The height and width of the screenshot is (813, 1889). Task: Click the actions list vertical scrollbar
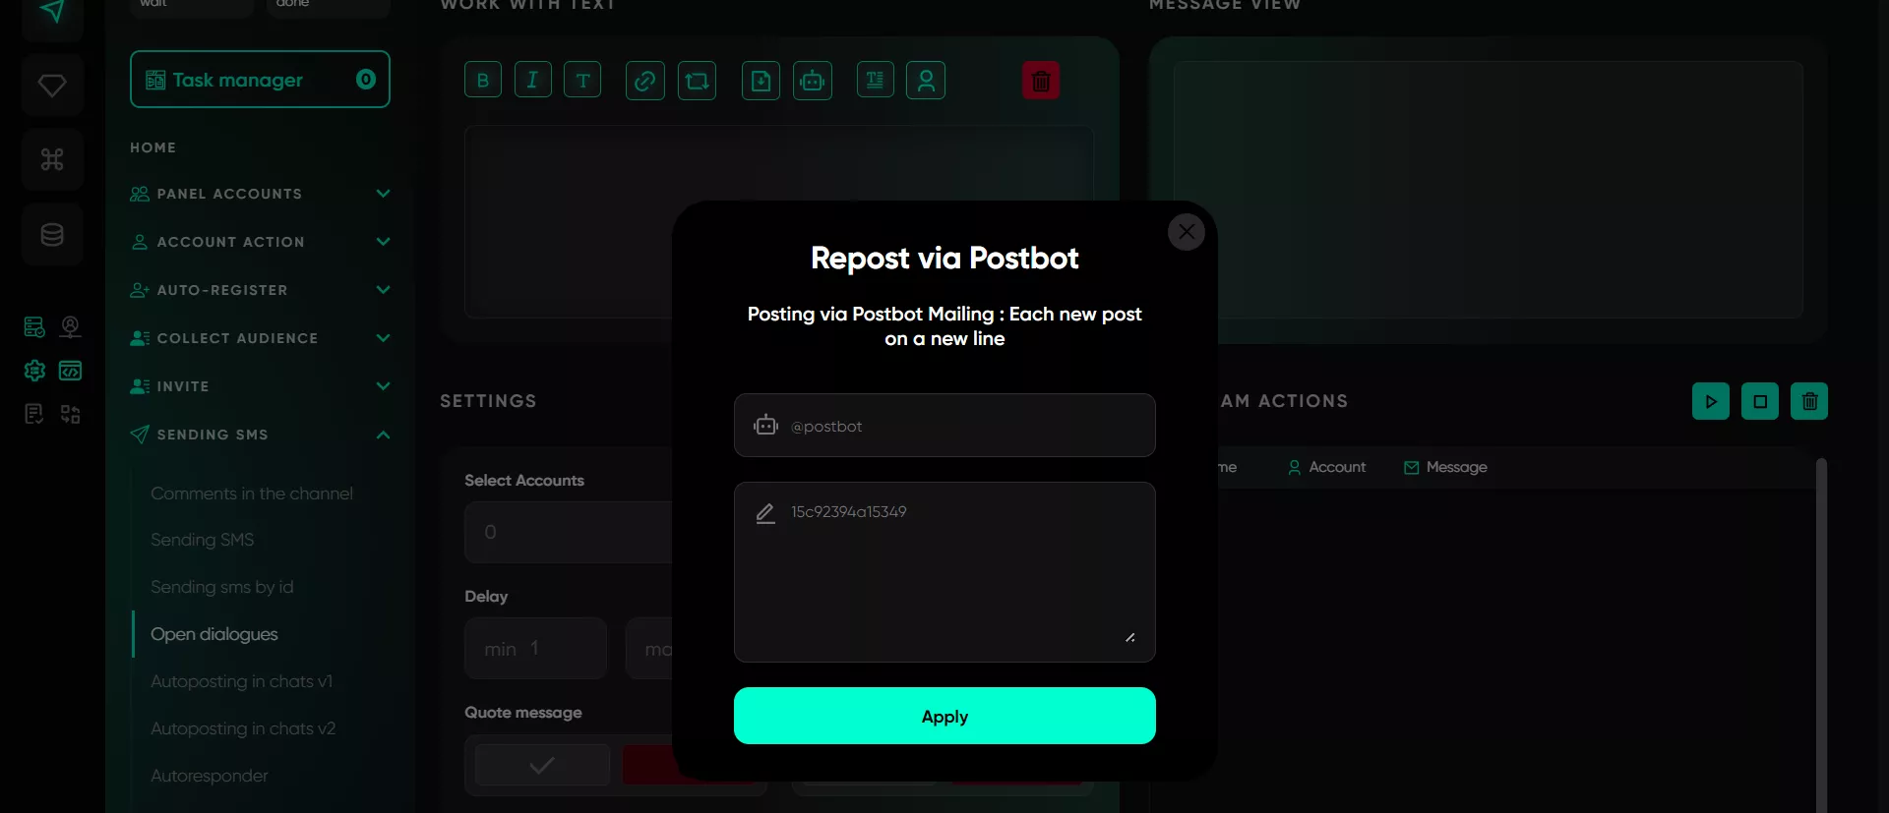[1821, 634]
